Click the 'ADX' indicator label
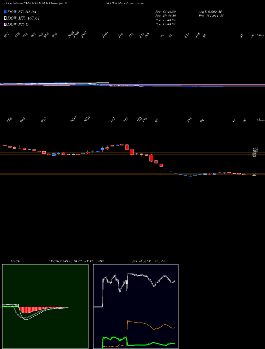265x349 pixels. (101, 261)
